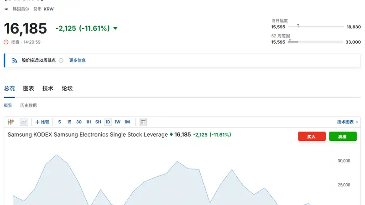Switch chart to 1M interval

[x=127, y=122]
